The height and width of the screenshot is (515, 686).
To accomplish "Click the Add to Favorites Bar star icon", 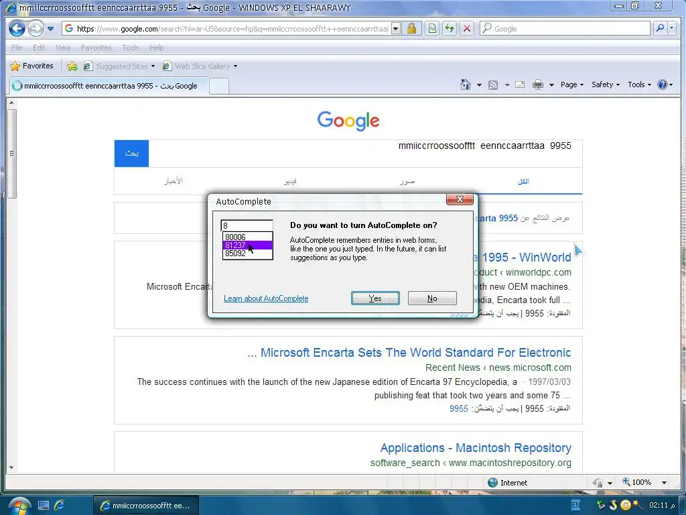I will (72, 66).
